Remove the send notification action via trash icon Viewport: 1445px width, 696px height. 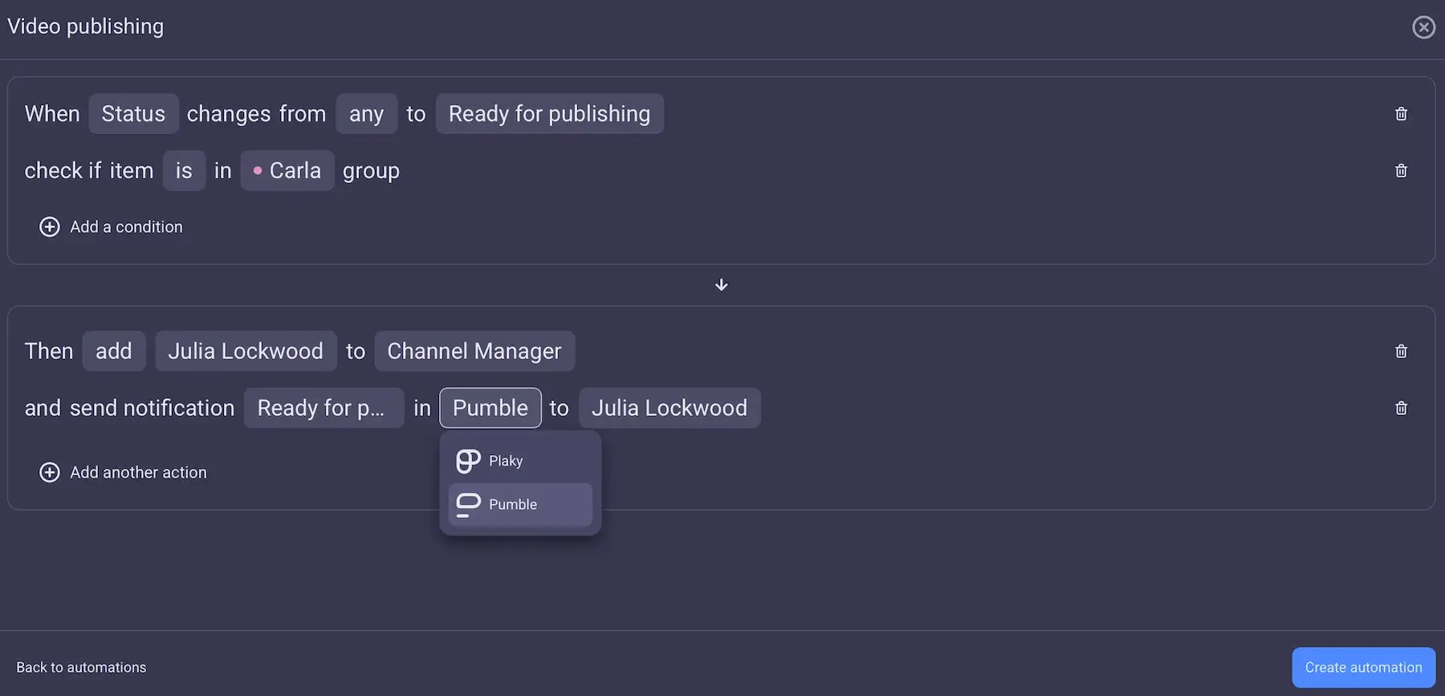pos(1401,408)
